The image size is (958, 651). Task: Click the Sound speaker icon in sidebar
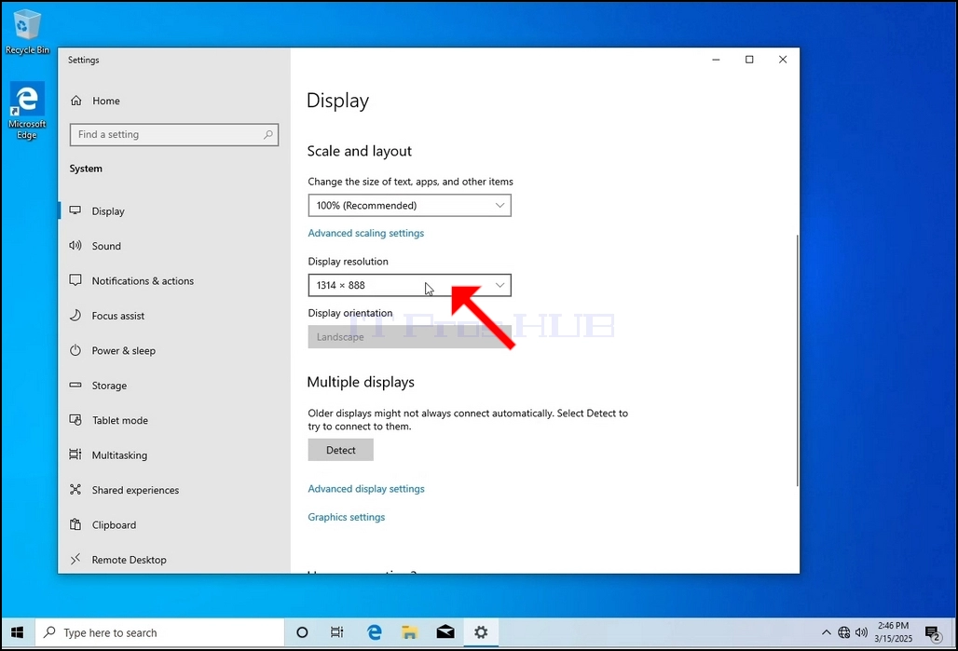tap(75, 246)
